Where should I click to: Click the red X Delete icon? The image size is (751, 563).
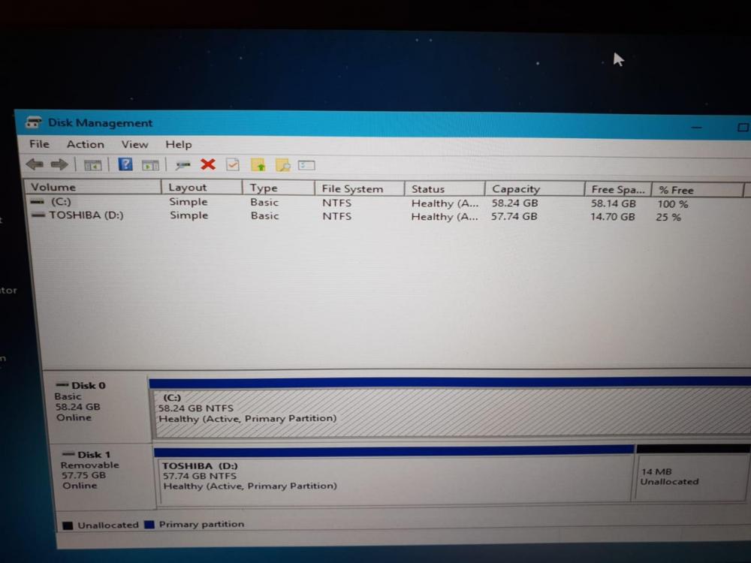208,164
